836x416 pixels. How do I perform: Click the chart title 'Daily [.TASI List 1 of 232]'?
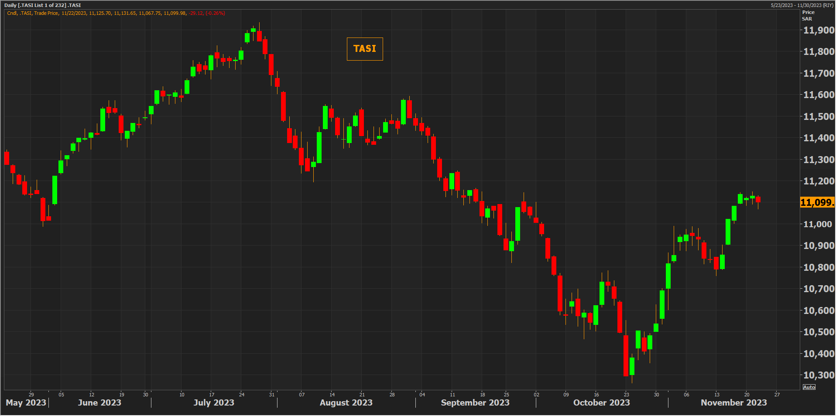coord(42,5)
